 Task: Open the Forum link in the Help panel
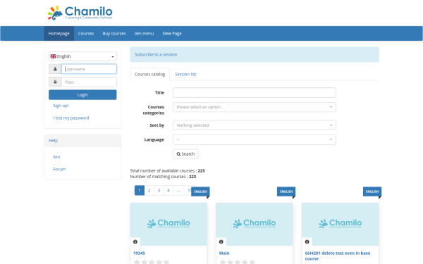pyautogui.click(x=59, y=169)
